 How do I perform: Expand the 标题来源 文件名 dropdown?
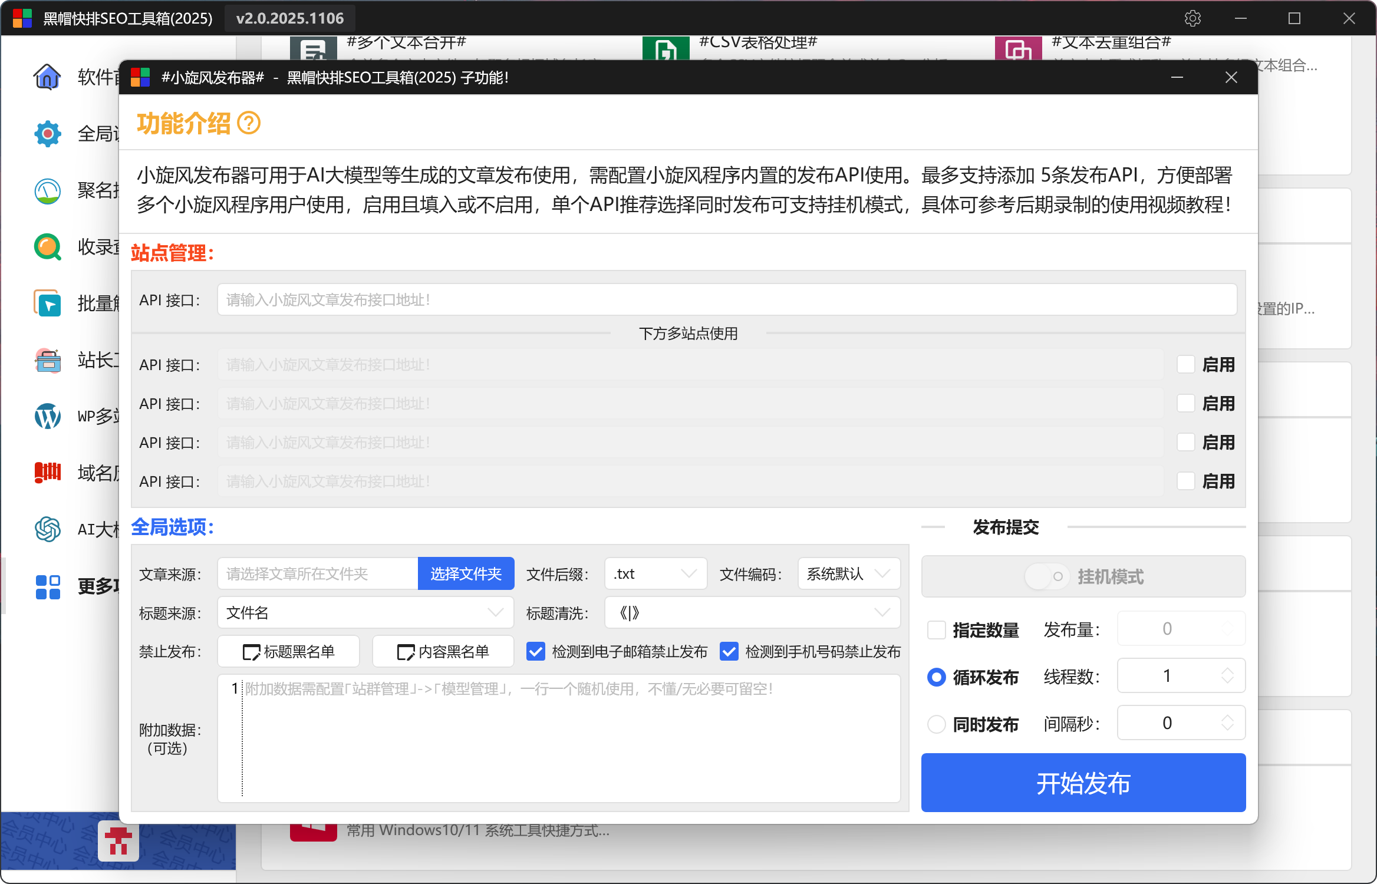[365, 612]
